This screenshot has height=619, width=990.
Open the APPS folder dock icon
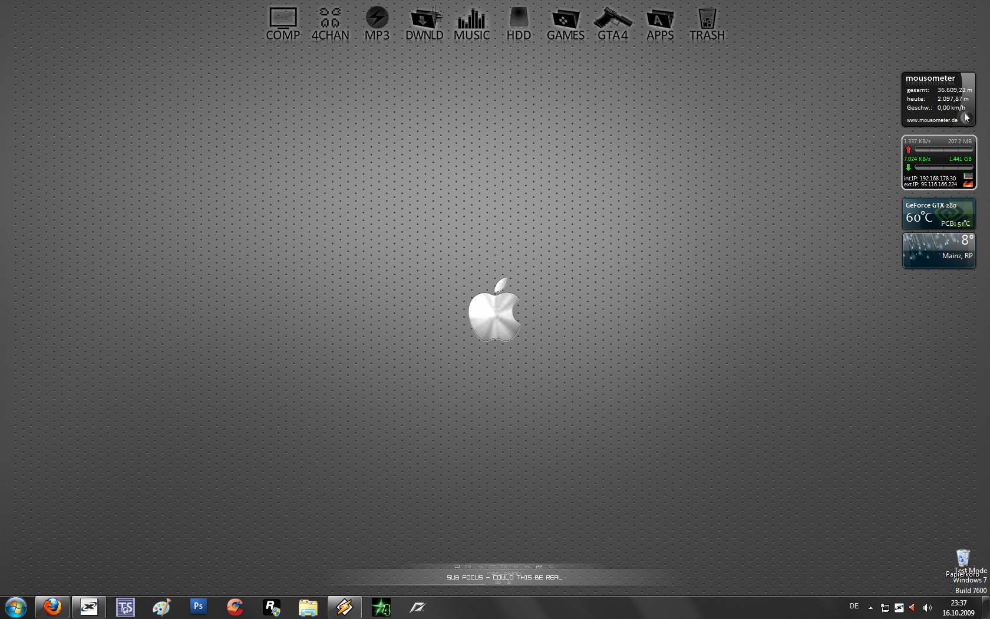coord(660,24)
